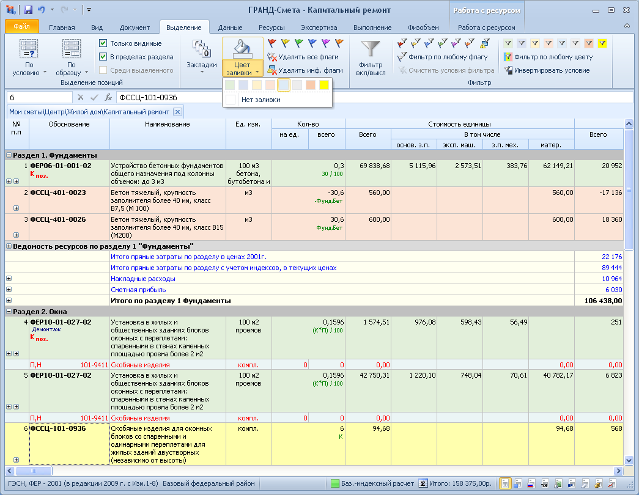Set the orange flag marker
The image size is (639, 495).
pyautogui.click(x=339, y=43)
